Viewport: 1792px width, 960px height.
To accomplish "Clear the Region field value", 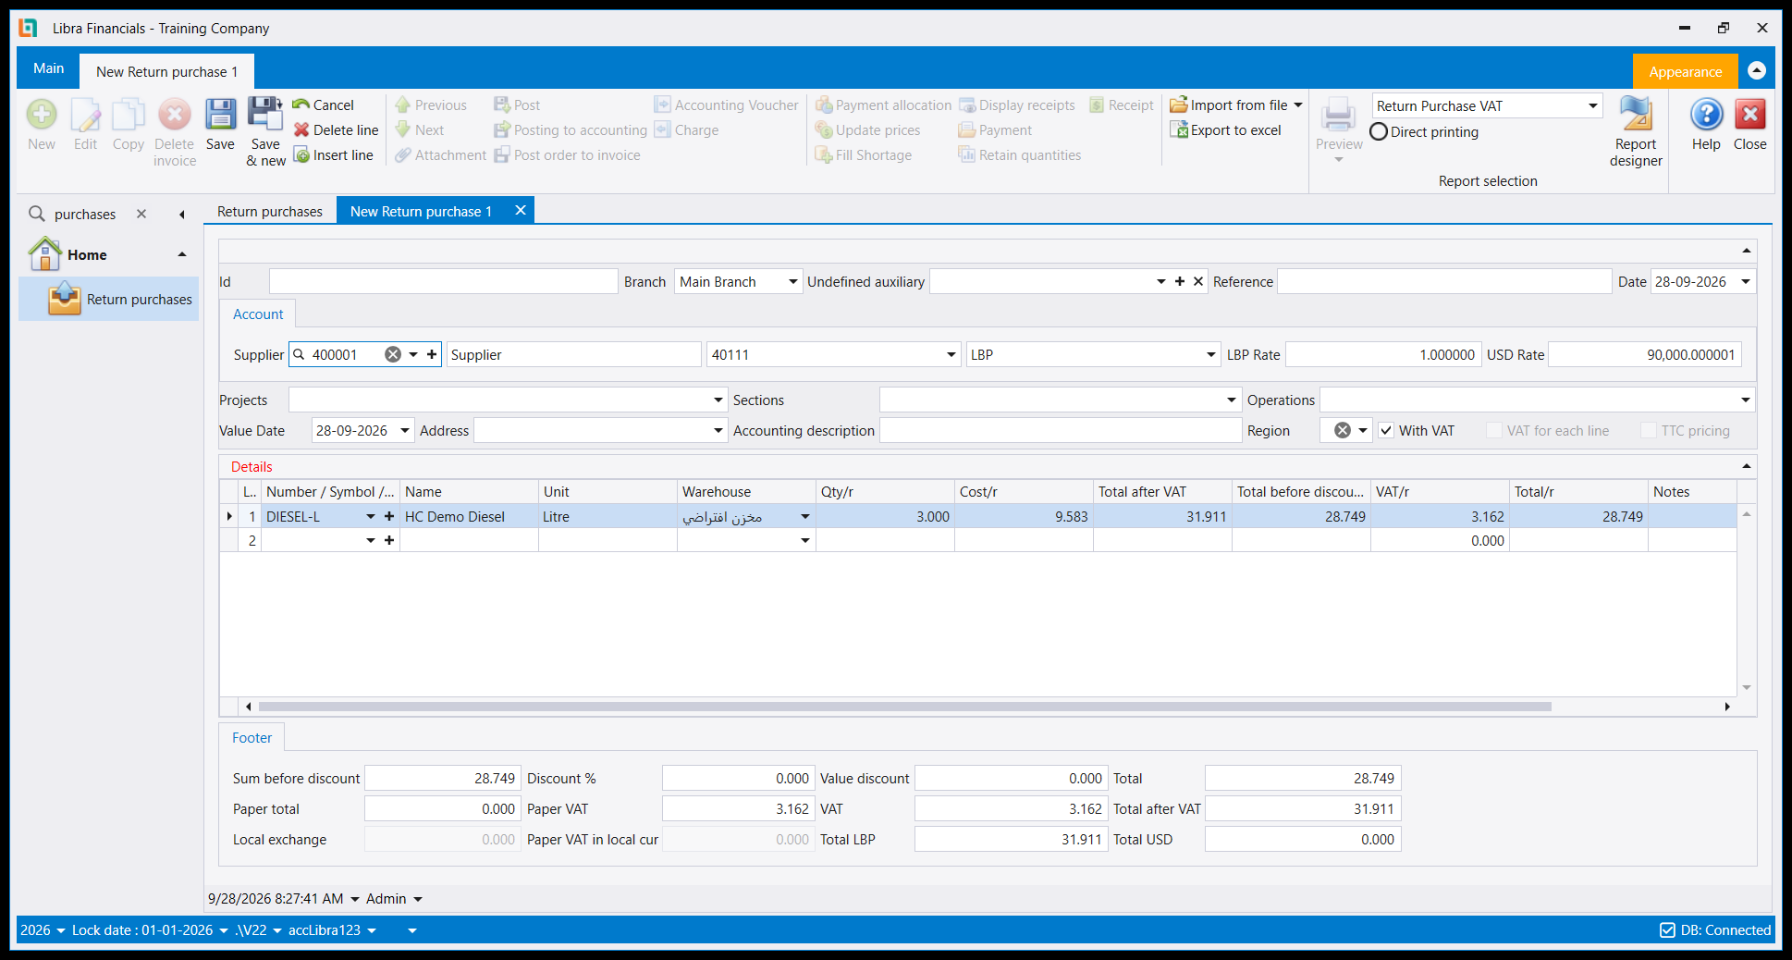I will [x=1343, y=430].
